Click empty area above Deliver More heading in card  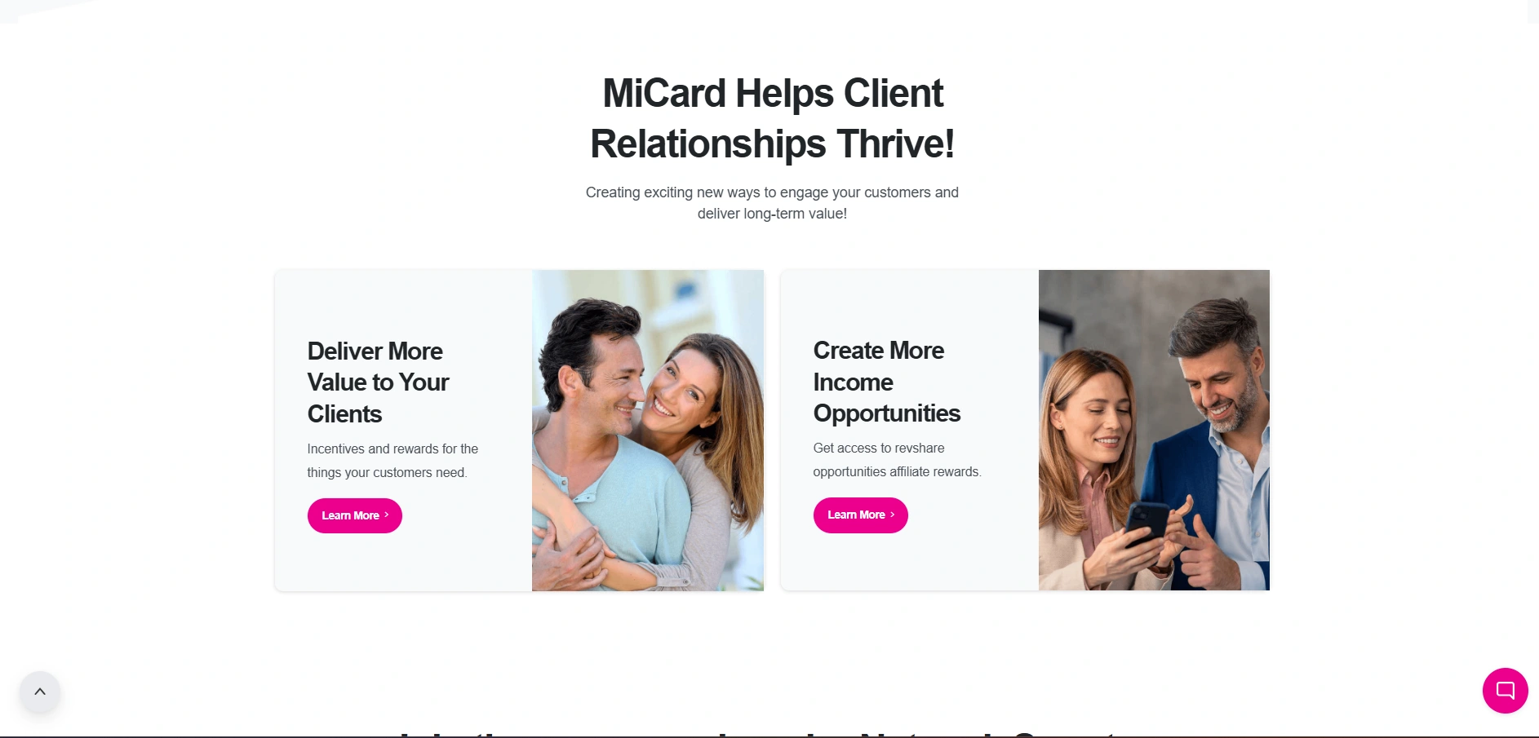(403, 302)
